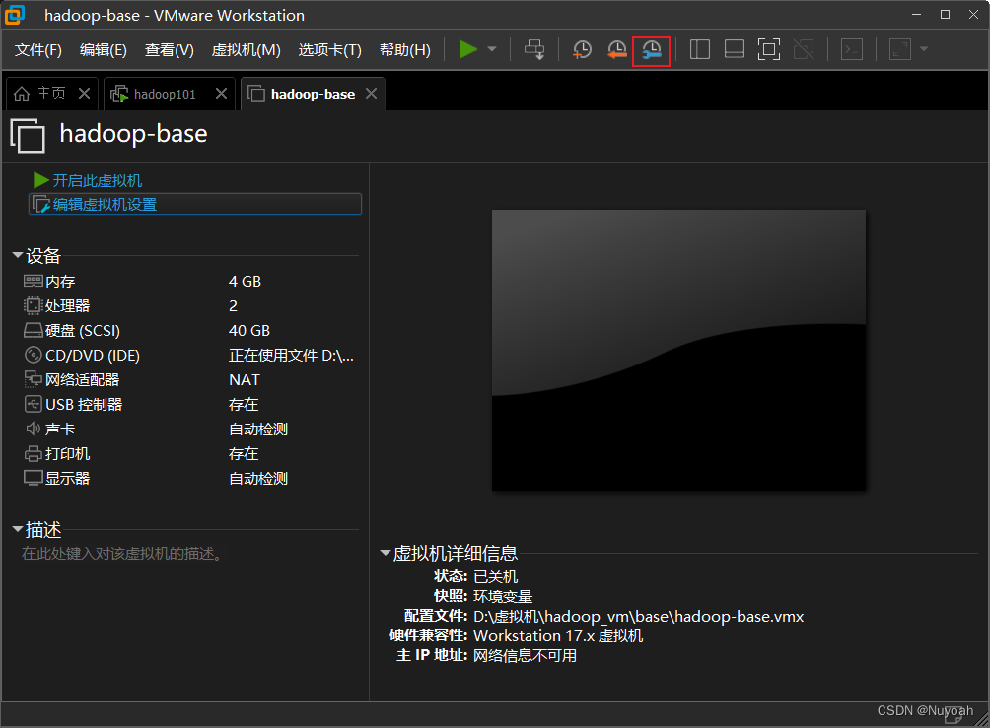Click Send Ctrl+Alt+Del toolbar icon
Image resolution: width=990 pixels, height=728 pixels.
tap(534, 49)
